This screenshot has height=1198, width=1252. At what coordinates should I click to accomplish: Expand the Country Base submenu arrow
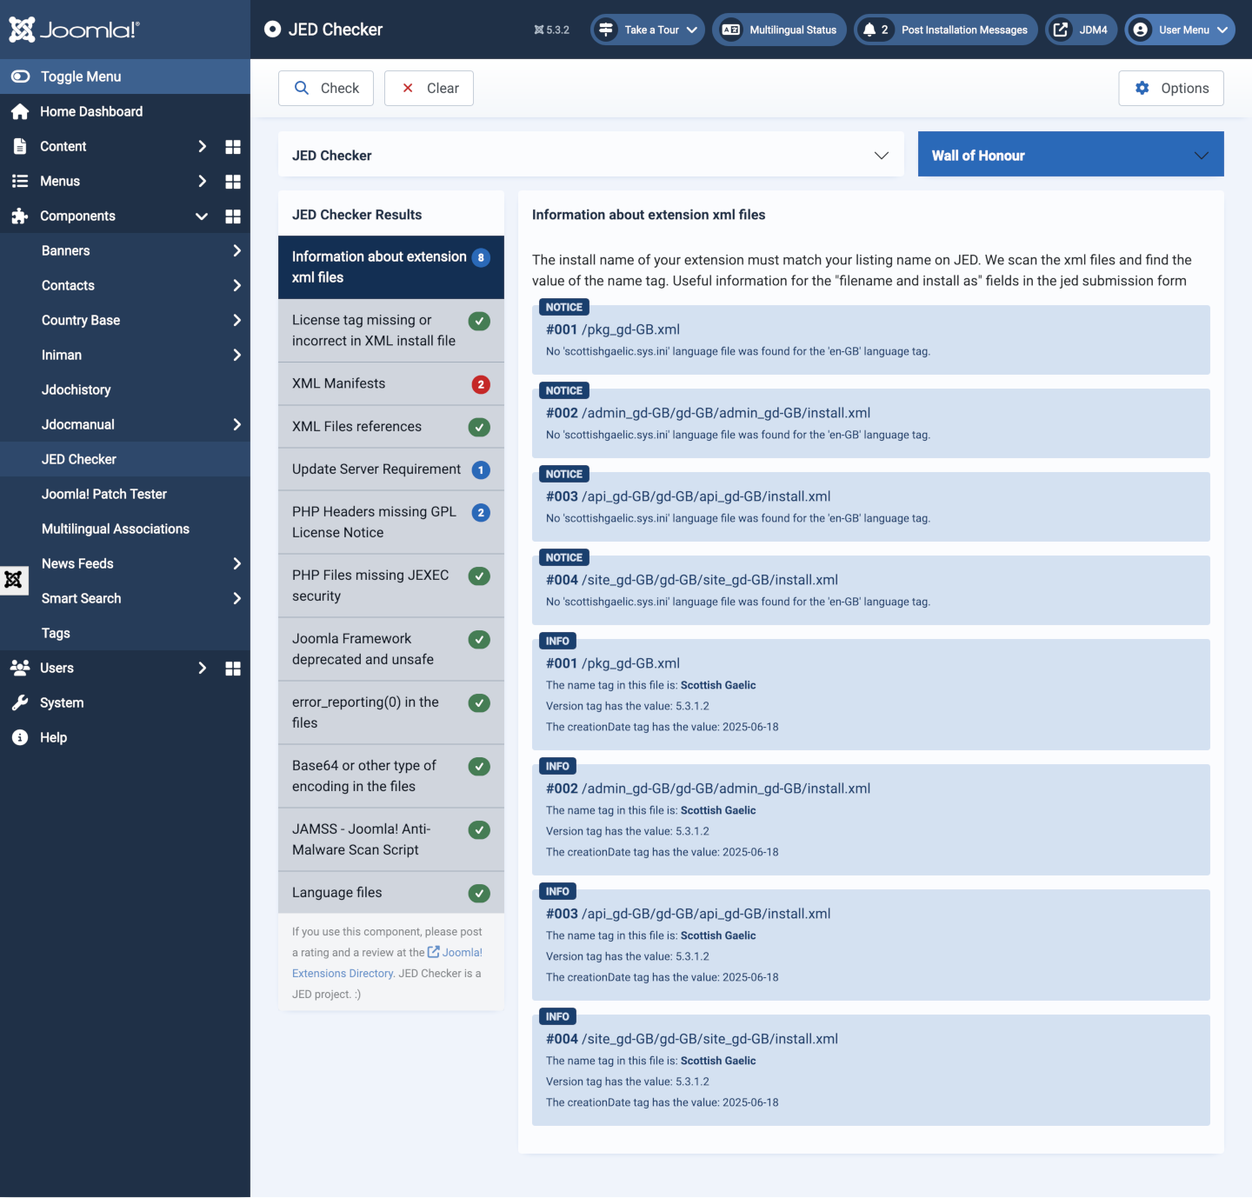pos(236,320)
